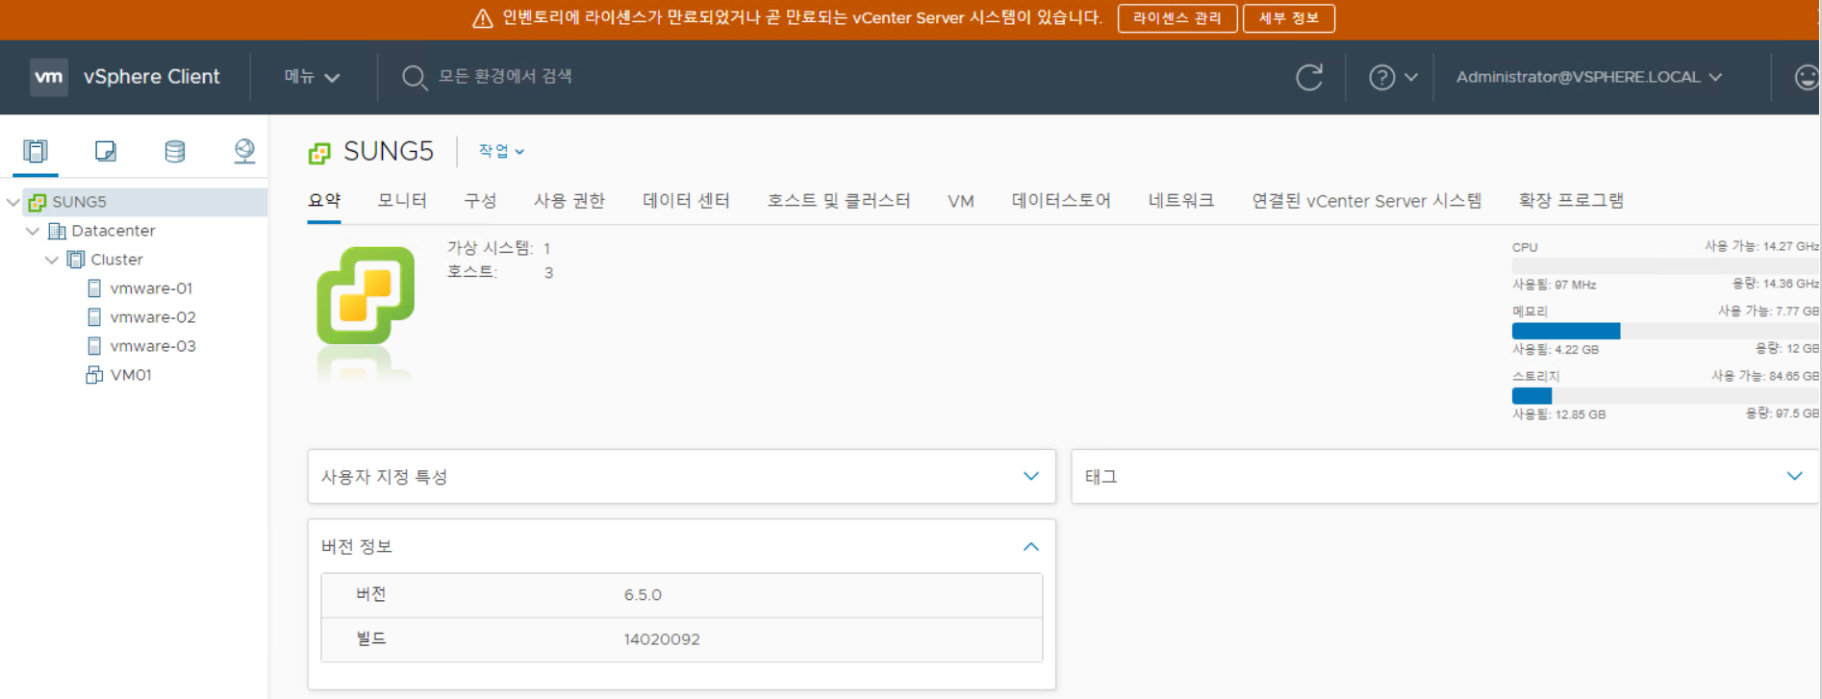Click the vmware-03 host icon
The width and height of the screenshot is (1822, 699).
94,346
